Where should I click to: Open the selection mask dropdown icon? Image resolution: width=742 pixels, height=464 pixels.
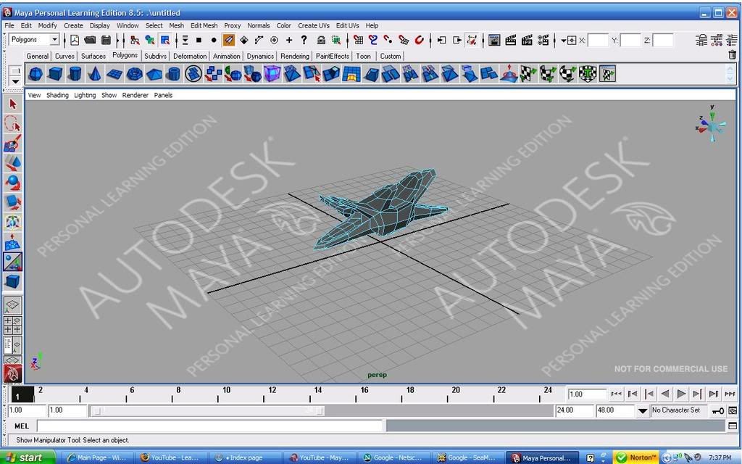click(185, 41)
